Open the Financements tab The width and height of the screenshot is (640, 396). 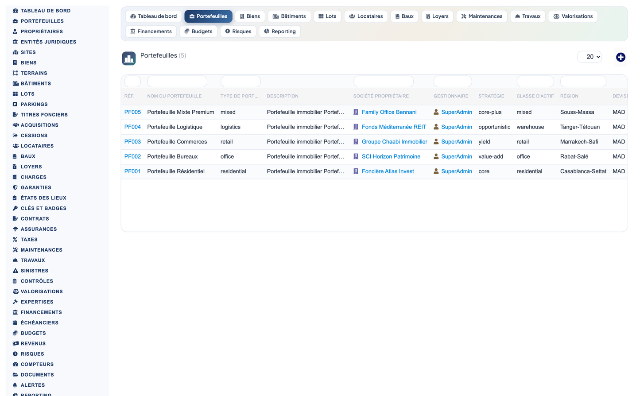click(151, 31)
